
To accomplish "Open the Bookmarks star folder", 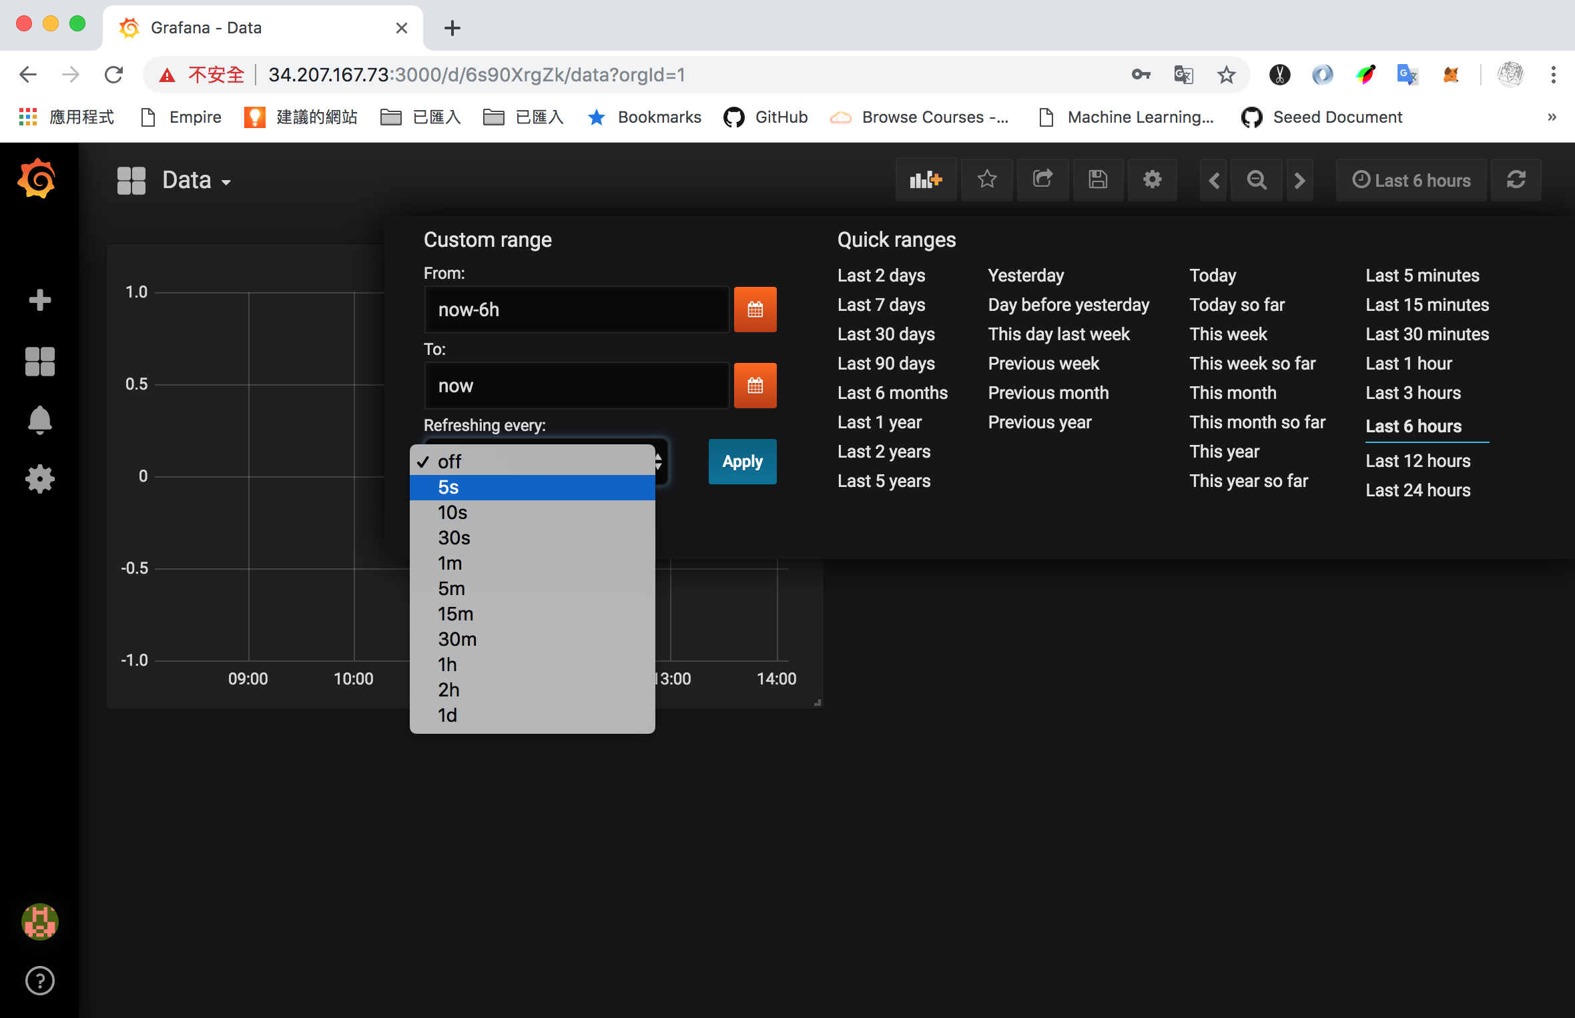I will click(644, 117).
